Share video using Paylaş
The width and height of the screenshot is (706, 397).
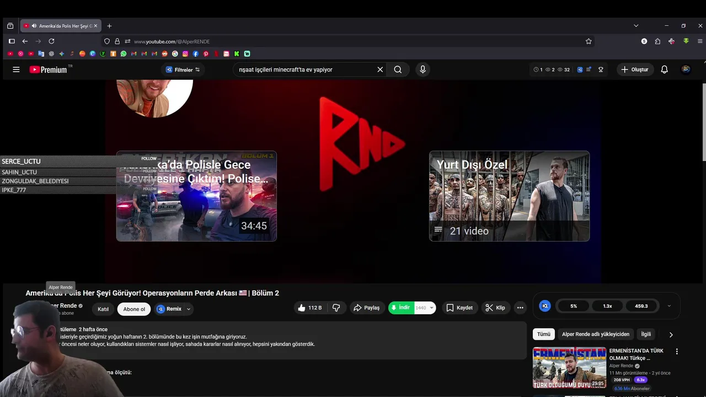coord(367,308)
